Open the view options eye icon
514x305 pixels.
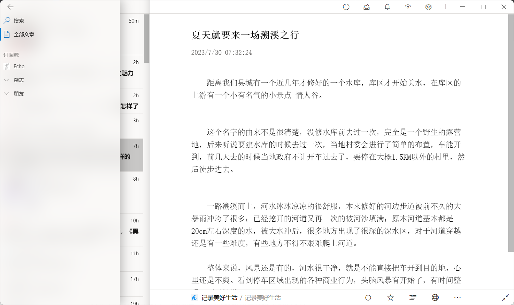point(408,7)
